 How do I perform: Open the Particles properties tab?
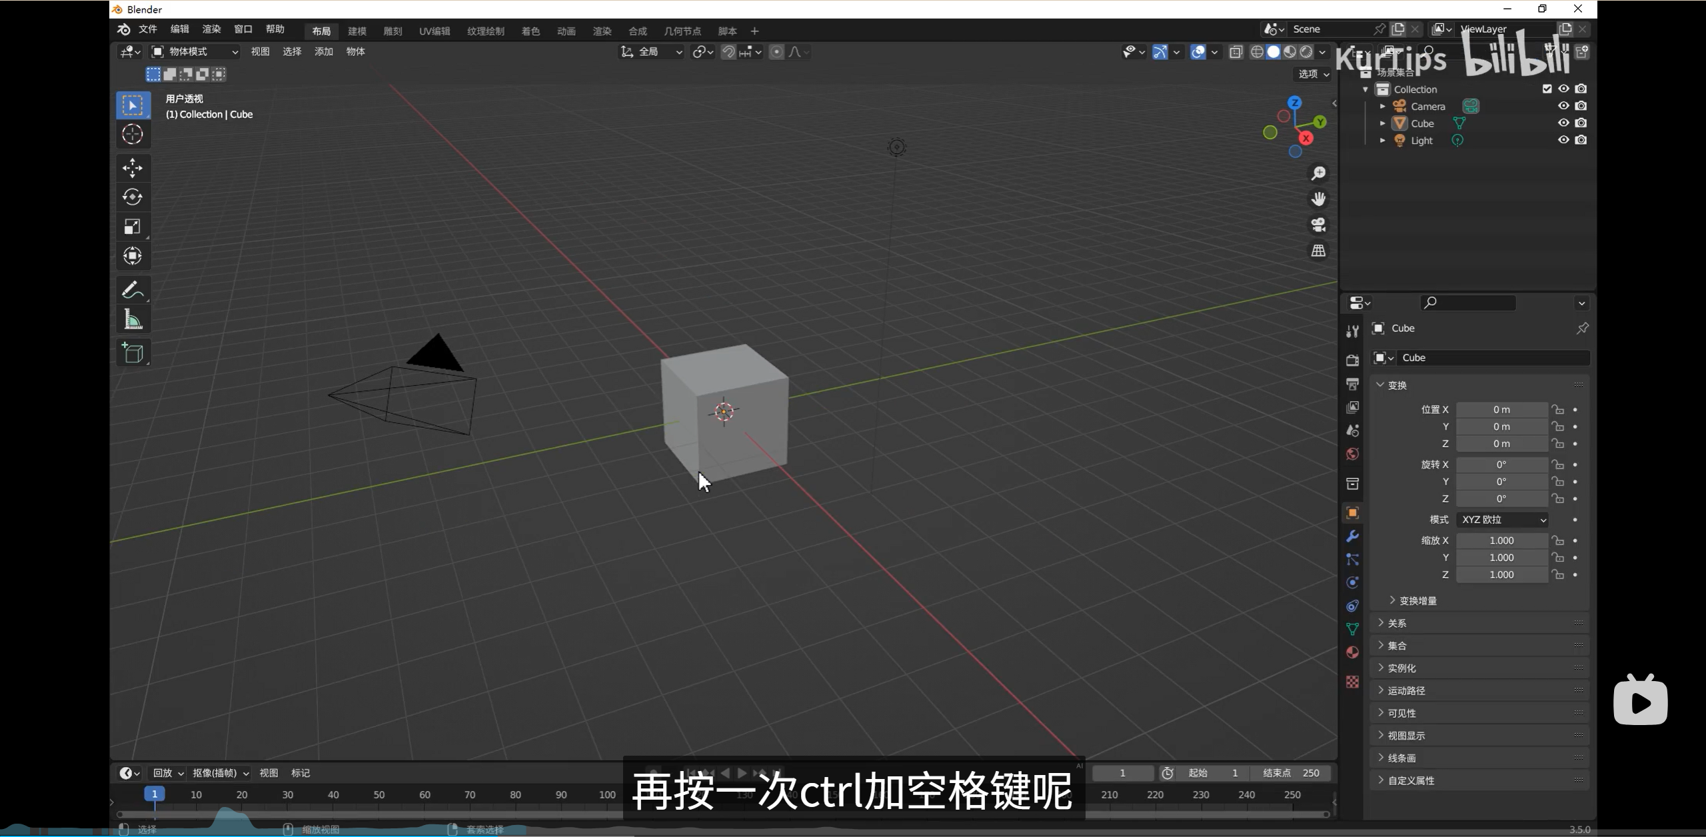[1352, 560]
